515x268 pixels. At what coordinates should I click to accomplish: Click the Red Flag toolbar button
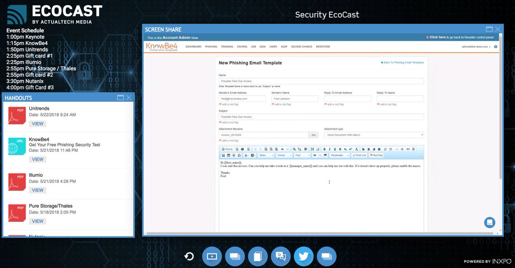point(376,155)
